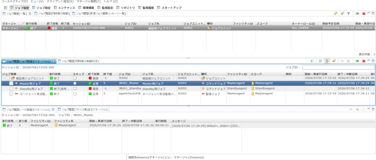The height and width of the screenshot is (160, 376).
Task: Click the red stop icon in job detail toolbar
Action: pos(364,61)
